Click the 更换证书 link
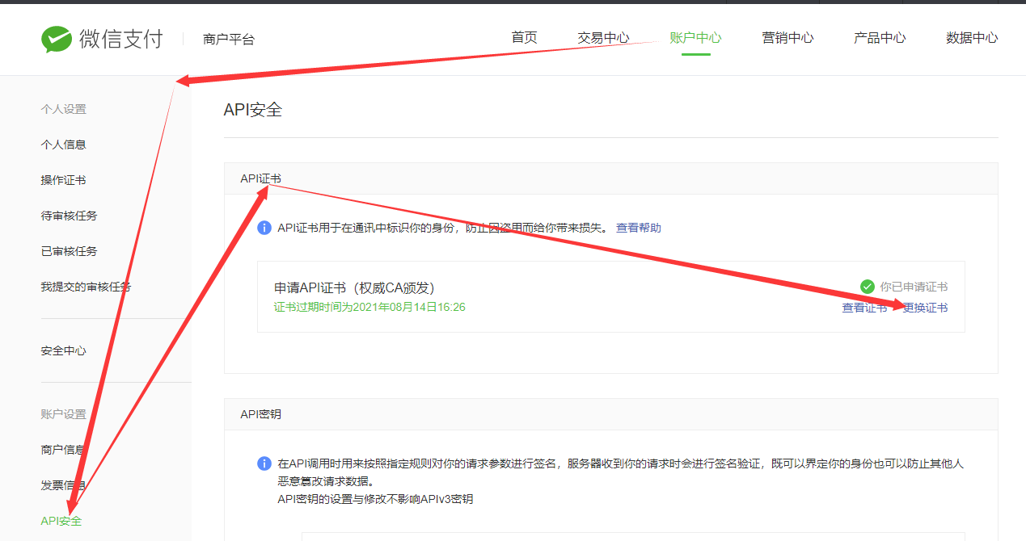The width and height of the screenshot is (1026, 541). click(x=925, y=308)
